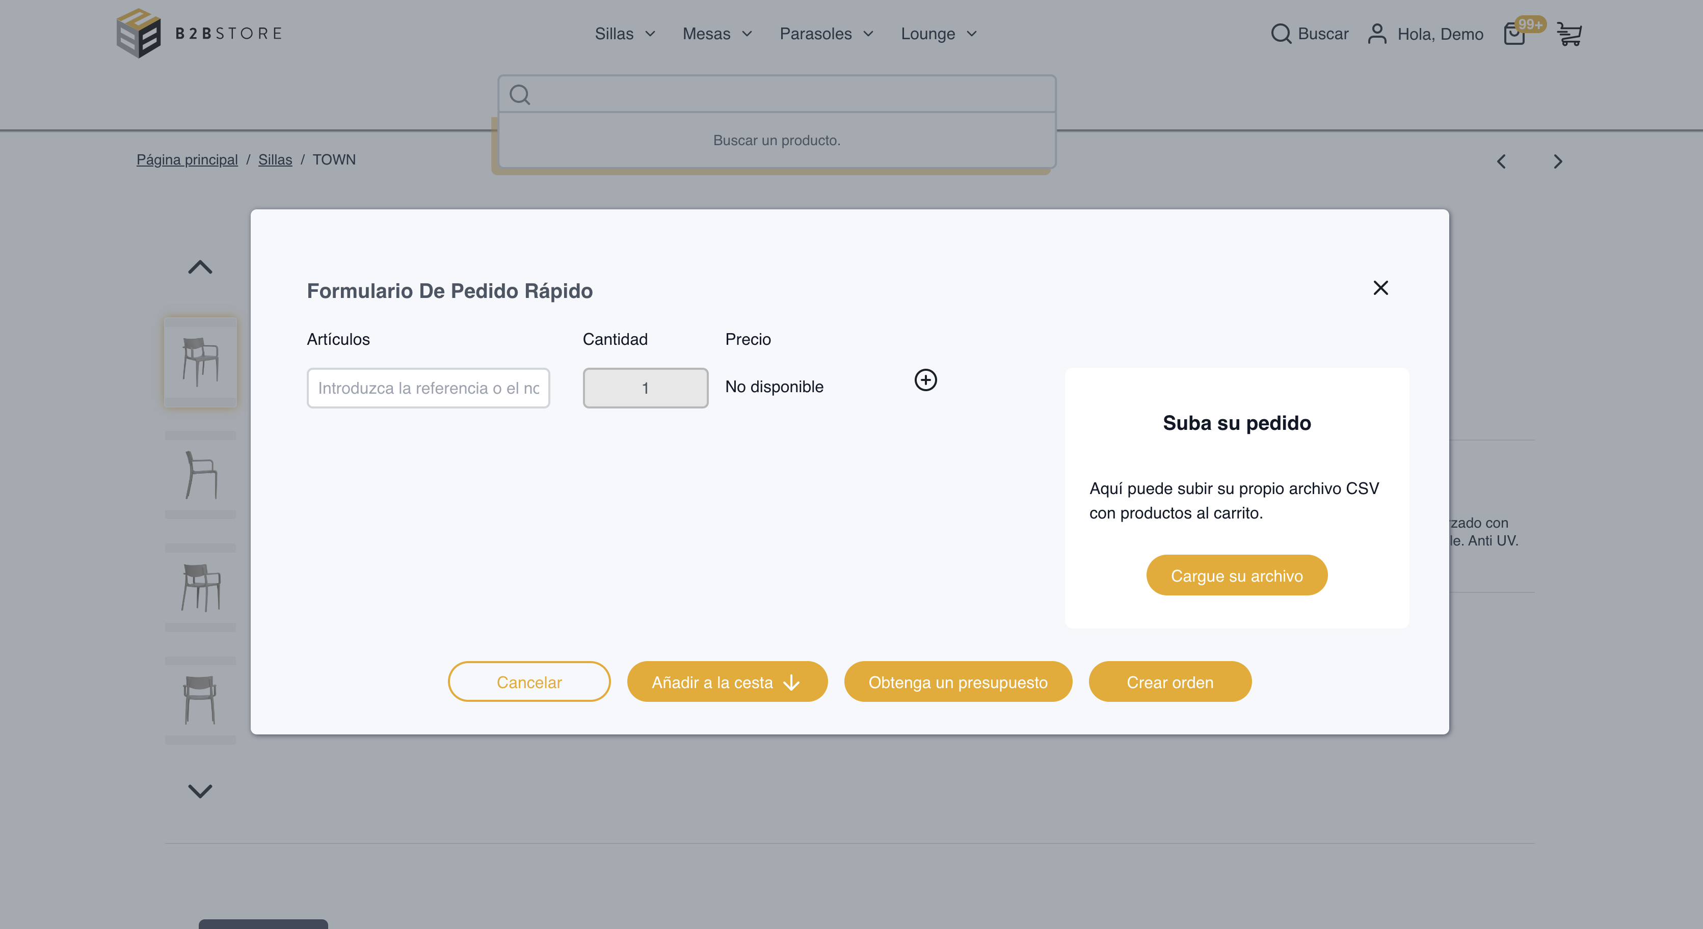Click the shopping bag icon showing 99+
The image size is (1703, 929).
(x=1514, y=34)
